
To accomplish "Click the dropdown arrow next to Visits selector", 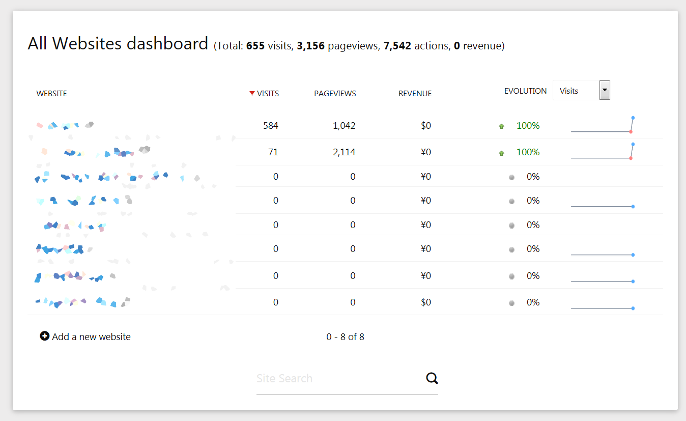I will pyautogui.click(x=605, y=90).
